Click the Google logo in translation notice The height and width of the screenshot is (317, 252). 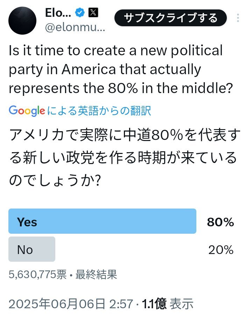27,111
